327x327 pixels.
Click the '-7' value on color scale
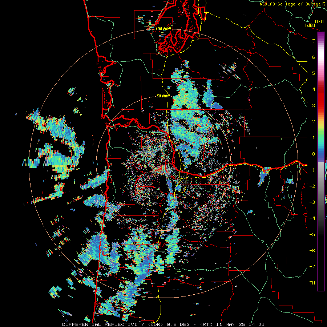[312, 267]
